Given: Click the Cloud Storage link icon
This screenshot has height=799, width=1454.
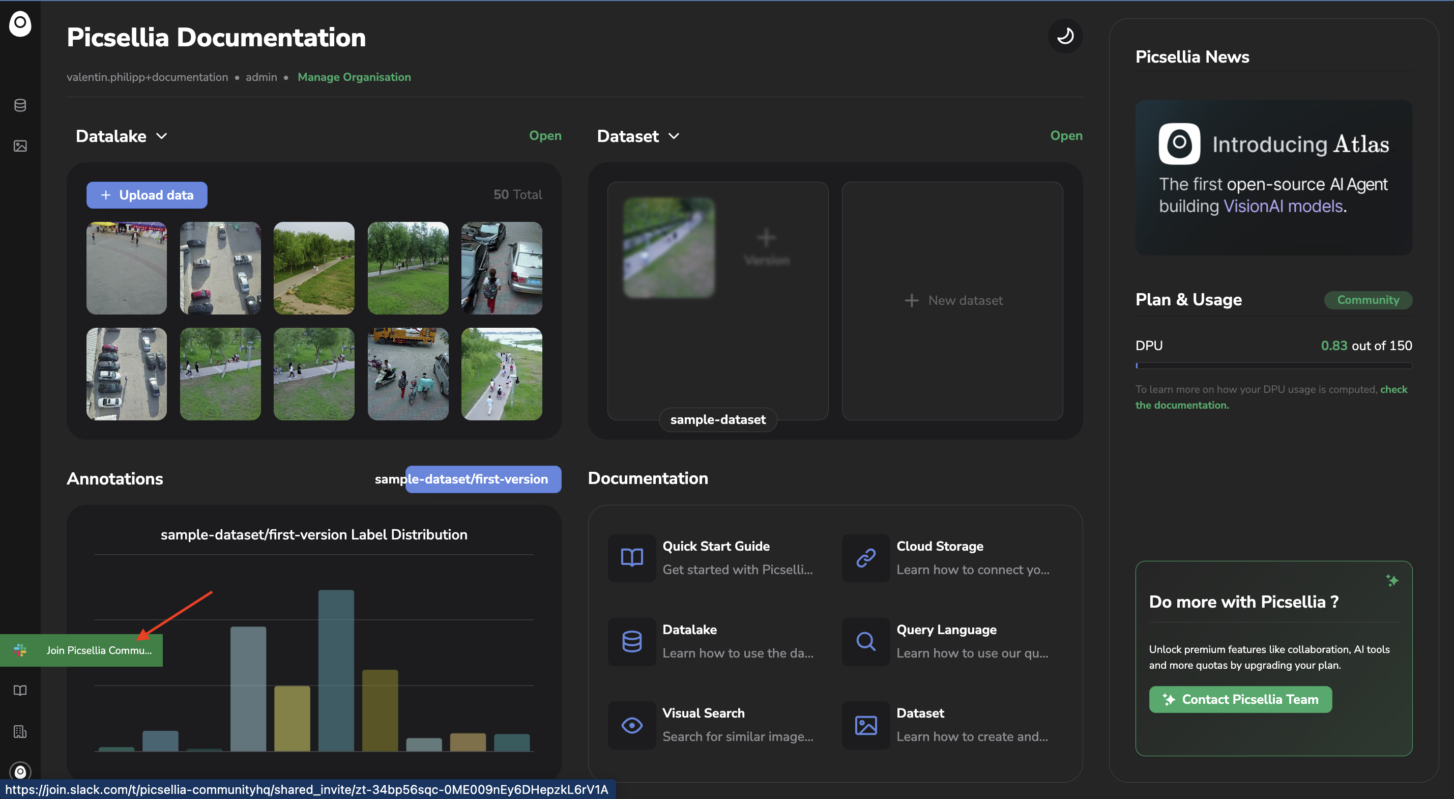Looking at the screenshot, I should 865,557.
